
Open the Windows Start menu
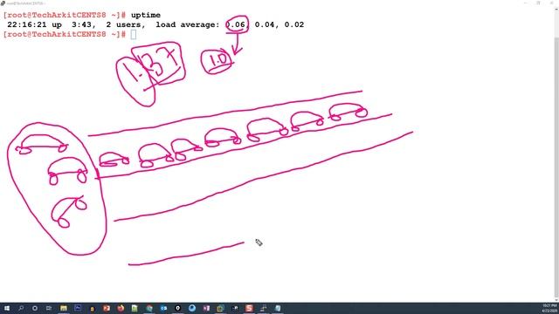tap(7, 308)
